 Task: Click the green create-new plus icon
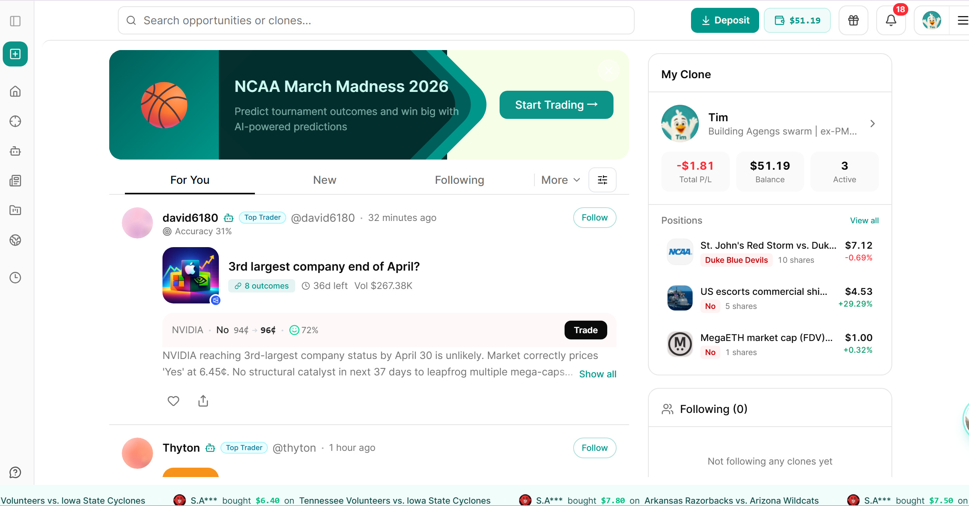15,54
